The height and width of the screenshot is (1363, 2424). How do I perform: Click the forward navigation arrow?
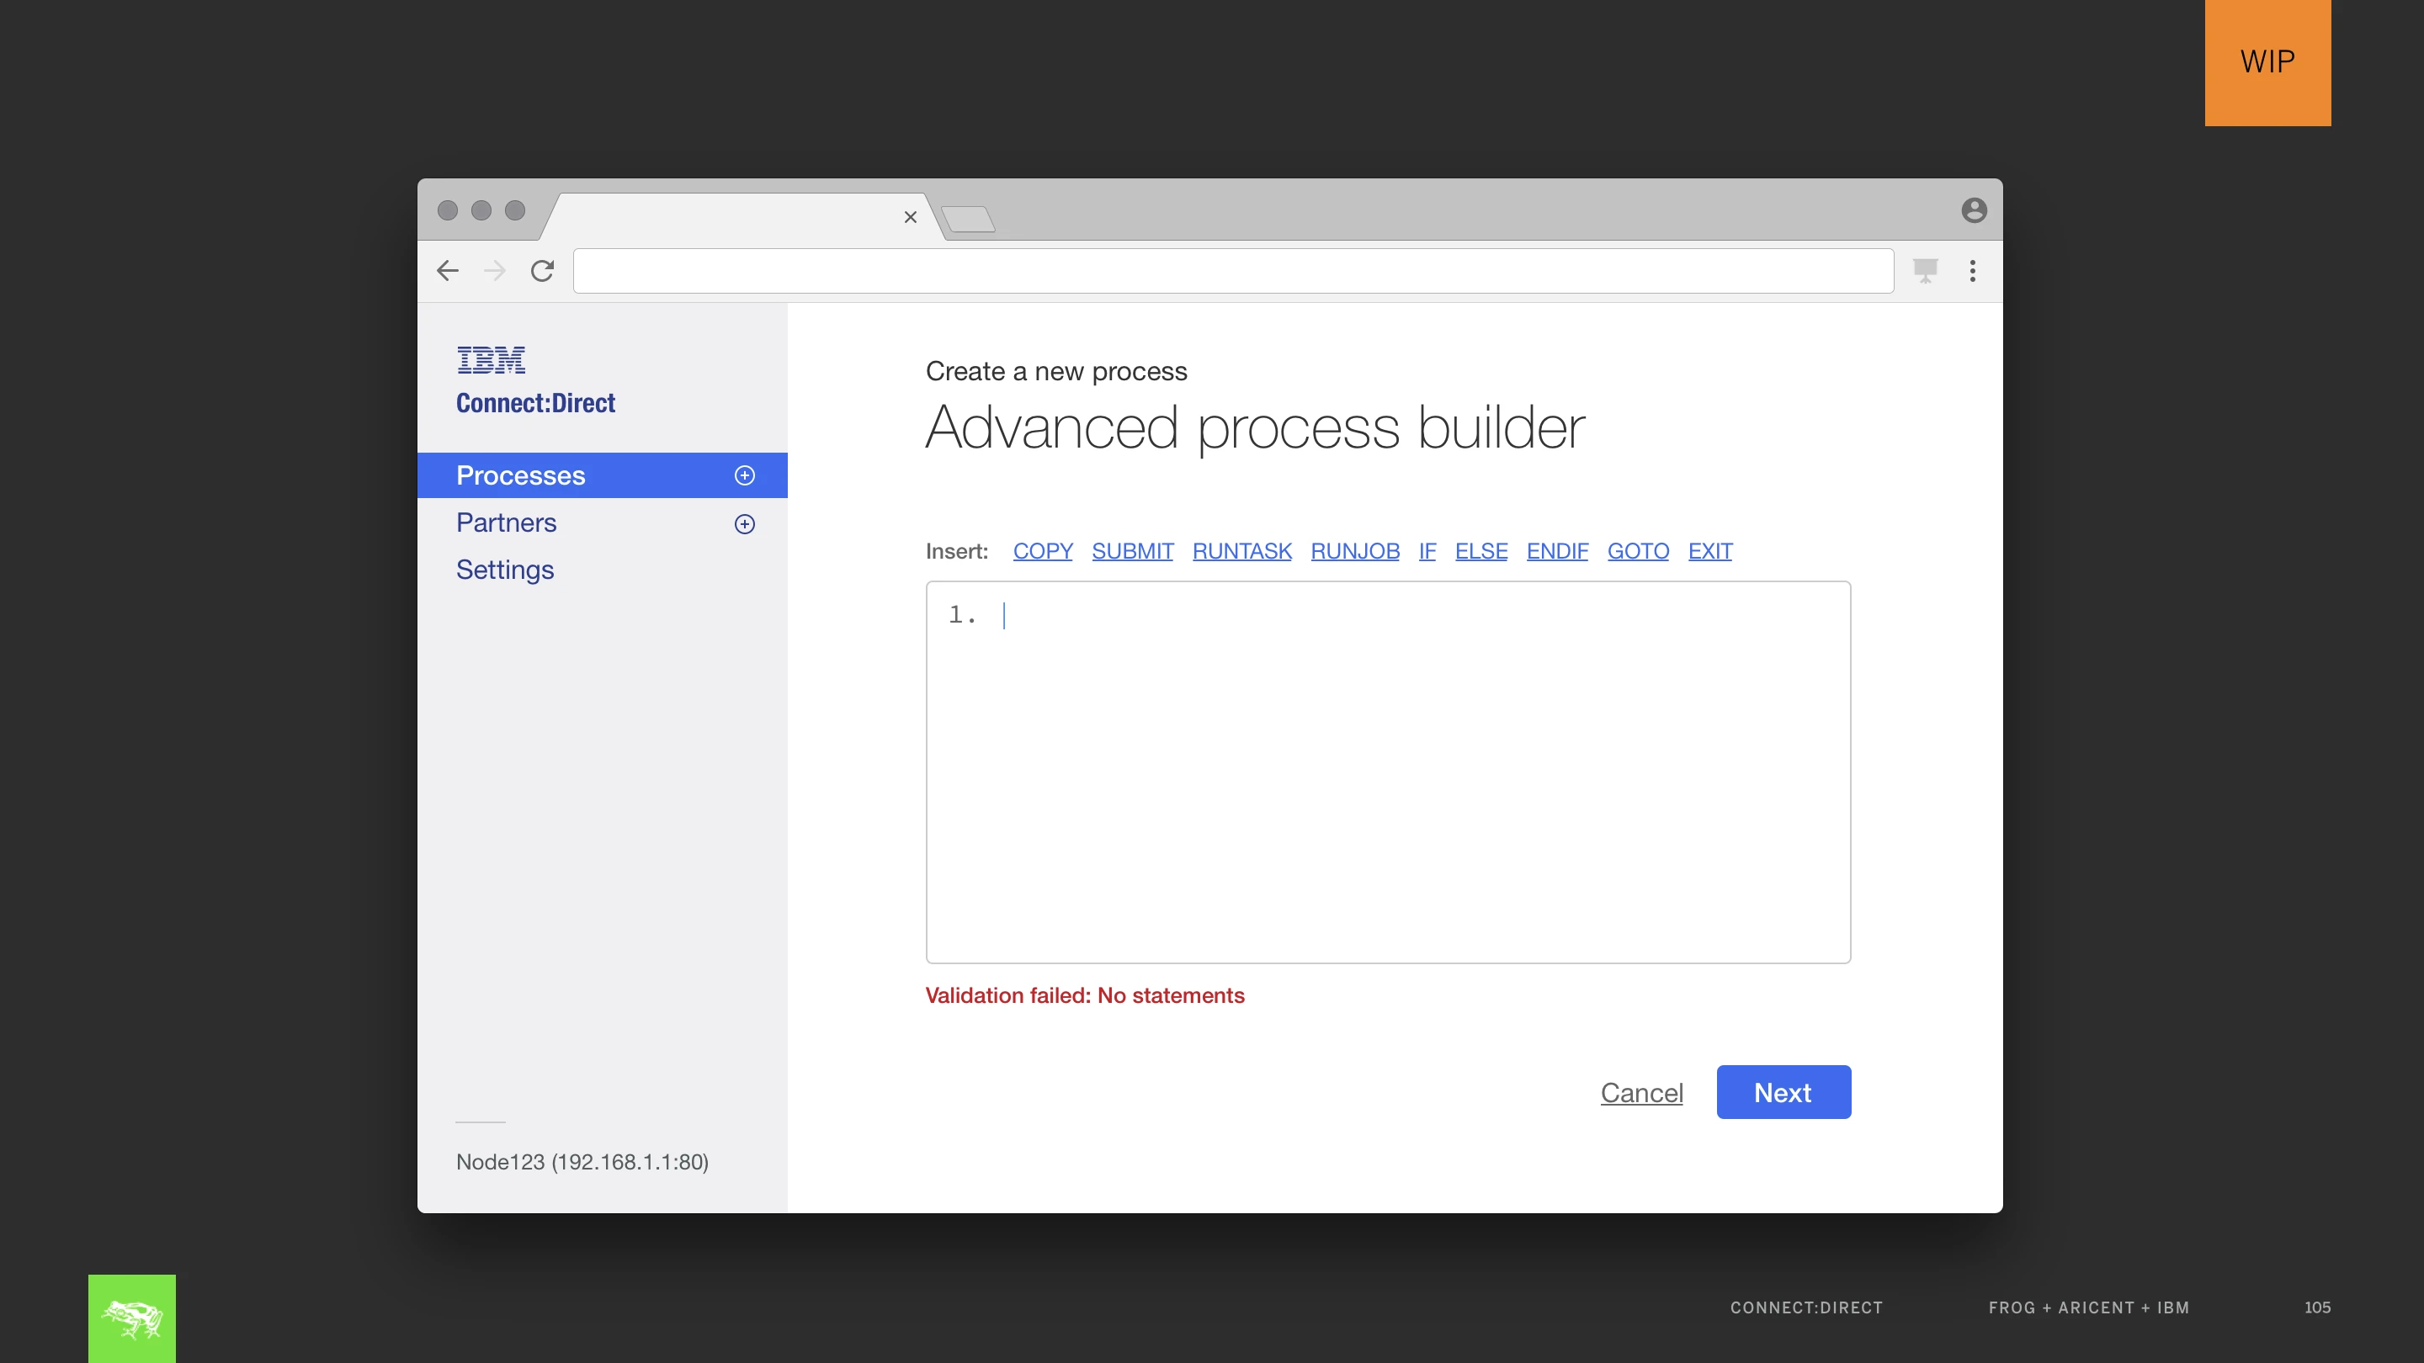point(494,271)
